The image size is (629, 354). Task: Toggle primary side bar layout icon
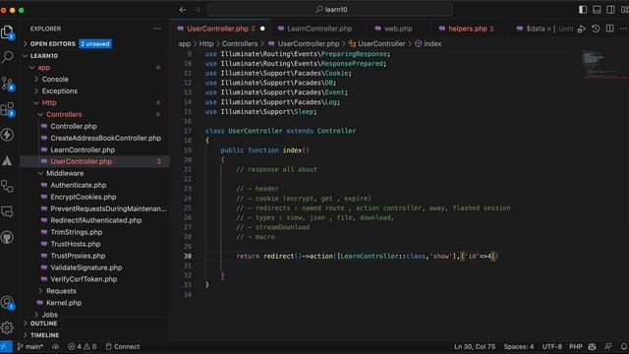coord(583,10)
